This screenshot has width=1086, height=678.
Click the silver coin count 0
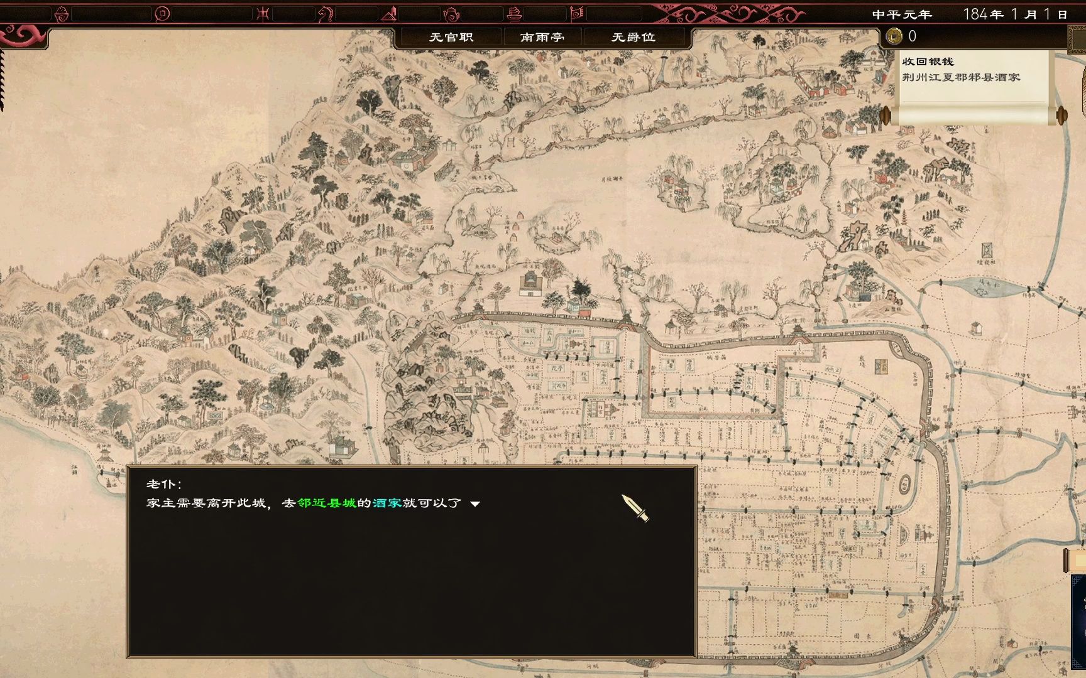[913, 36]
